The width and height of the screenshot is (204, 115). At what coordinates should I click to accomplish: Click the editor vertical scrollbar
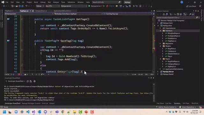click(154, 44)
